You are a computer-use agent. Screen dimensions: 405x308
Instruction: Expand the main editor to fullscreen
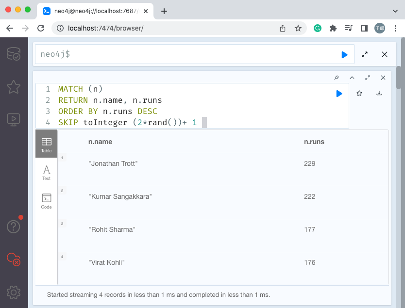coord(364,54)
